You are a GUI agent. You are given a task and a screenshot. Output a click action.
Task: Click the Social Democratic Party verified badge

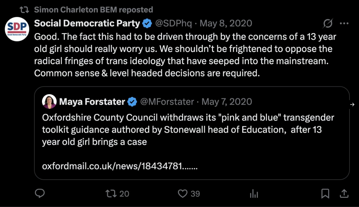coord(147,24)
